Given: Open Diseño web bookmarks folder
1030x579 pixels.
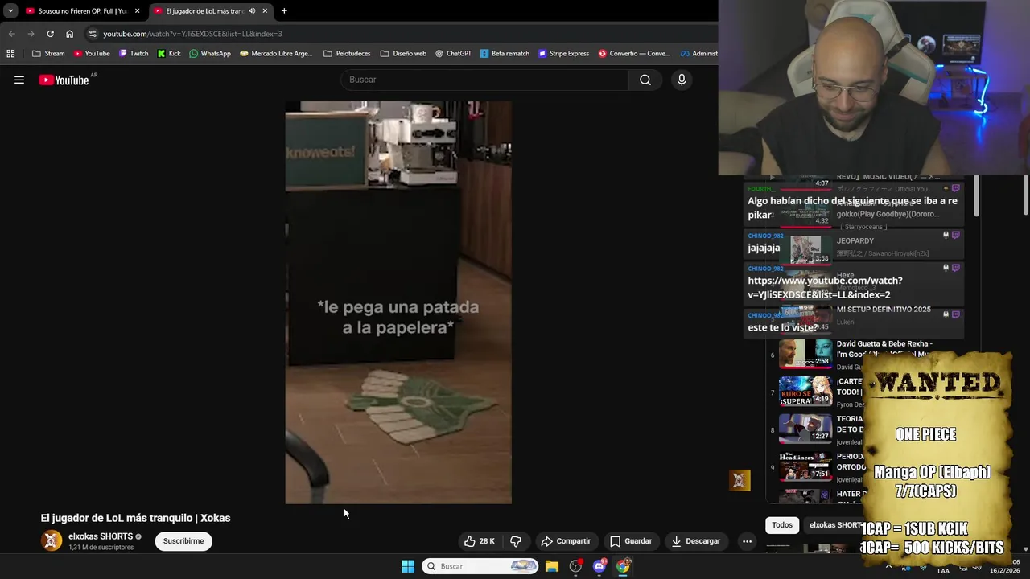Looking at the screenshot, I should click(x=403, y=54).
